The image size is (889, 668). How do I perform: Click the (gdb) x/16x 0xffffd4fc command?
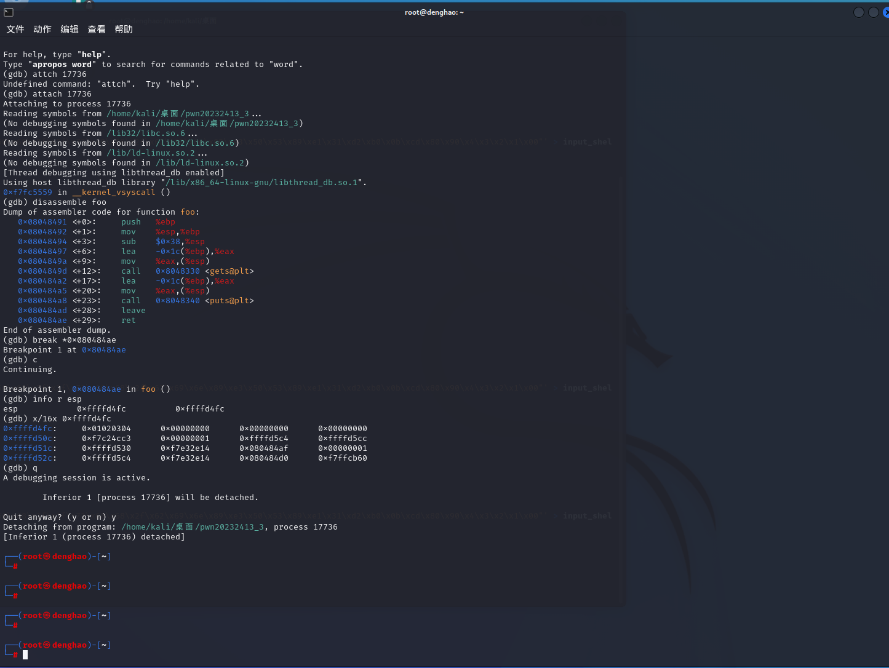click(x=57, y=419)
